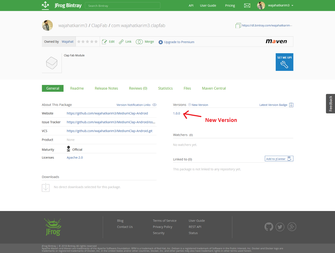Click the Google Plus icon in footer
This screenshot has width=335, height=253.
click(292, 227)
